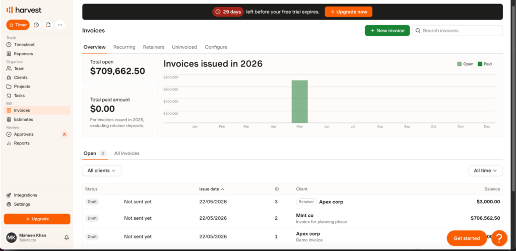Click Draft badge on invoice 3
This screenshot has width=516, height=251.
click(92, 202)
